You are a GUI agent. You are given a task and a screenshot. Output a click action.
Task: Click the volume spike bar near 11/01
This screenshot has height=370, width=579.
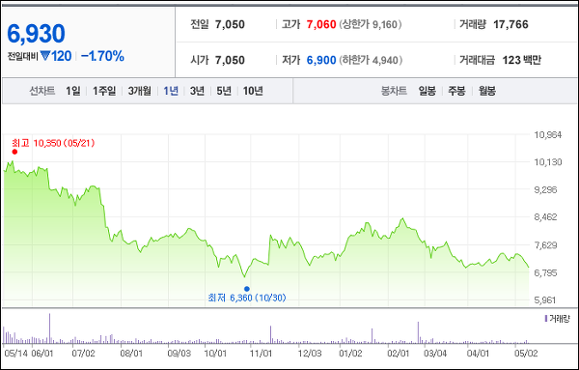pos(270,335)
